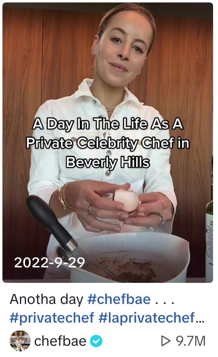Click the 2022-9-29 date stamp on video
The height and width of the screenshot is (357, 218).
tap(50, 262)
